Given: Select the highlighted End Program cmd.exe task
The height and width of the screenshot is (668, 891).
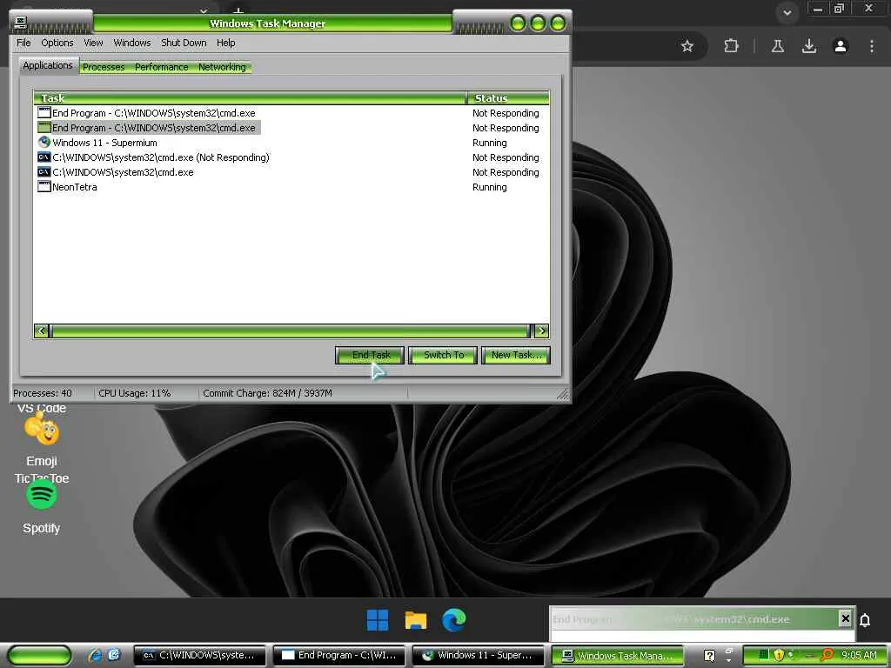Looking at the screenshot, I should coord(149,128).
